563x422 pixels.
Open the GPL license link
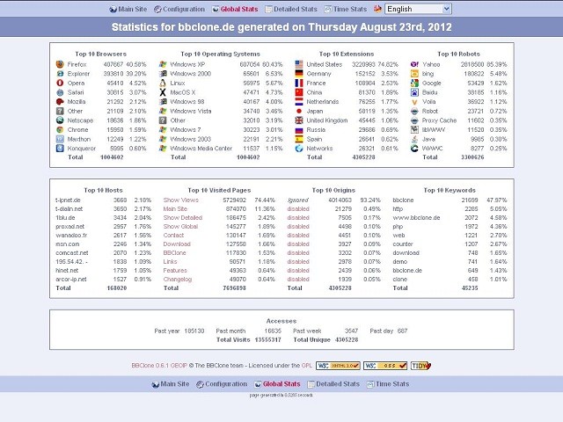pyautogui.click(x=307, y=366)
